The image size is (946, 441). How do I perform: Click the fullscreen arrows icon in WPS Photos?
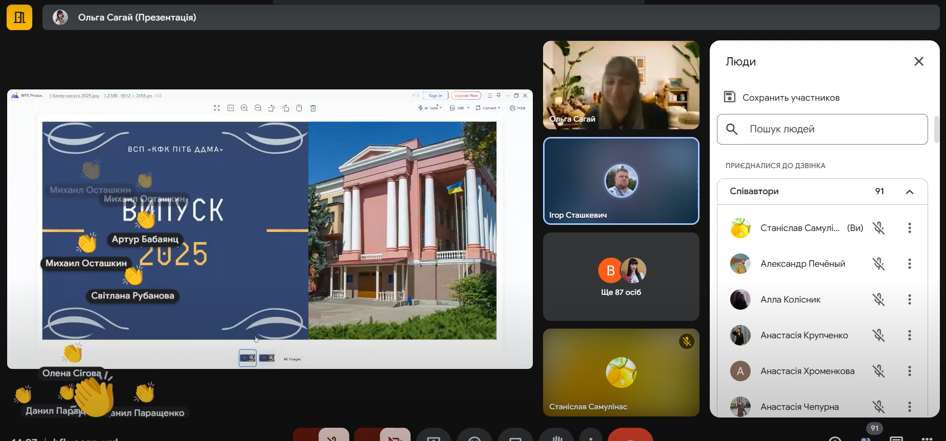tap(217, 108)
